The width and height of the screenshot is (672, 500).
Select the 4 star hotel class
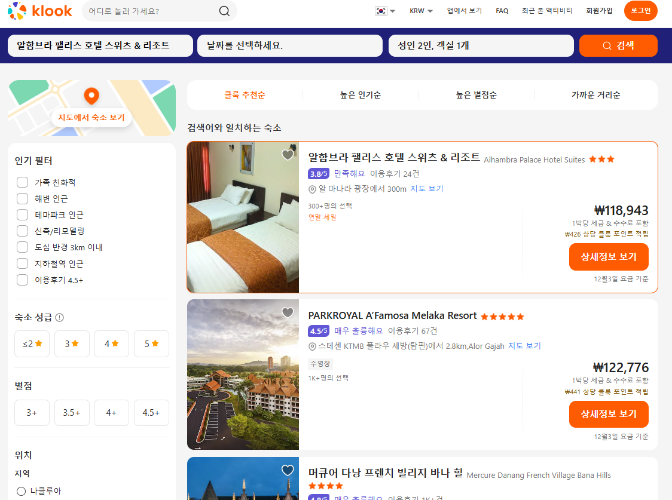coord(111,343)
